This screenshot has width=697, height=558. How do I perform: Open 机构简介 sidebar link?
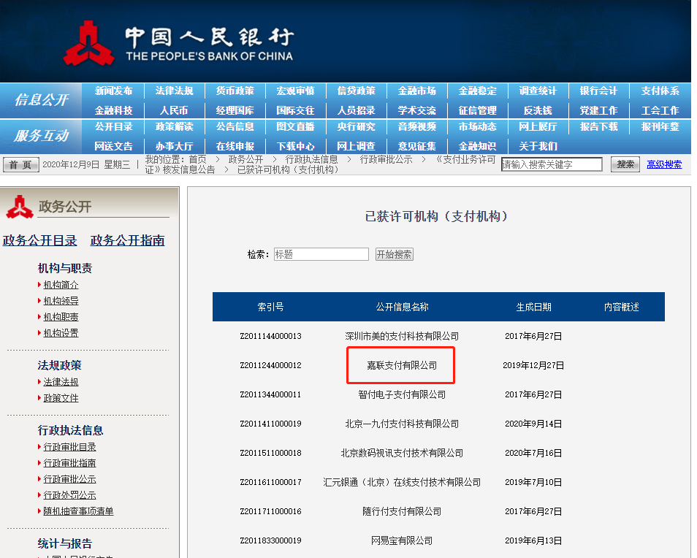61,285
